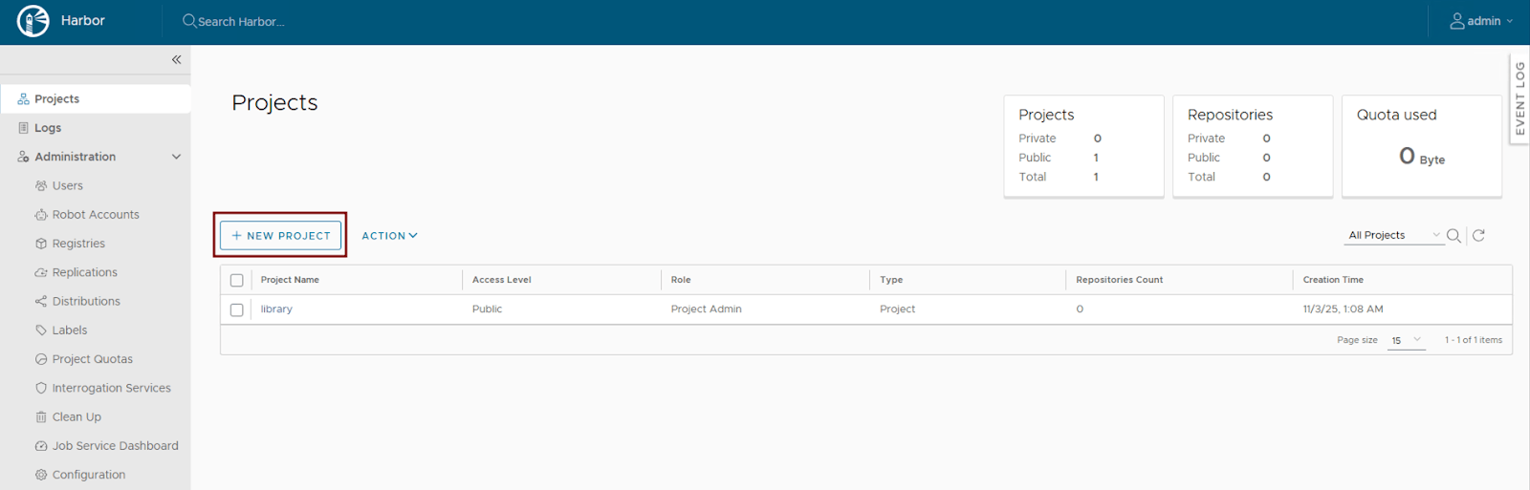Screen dimensions: 1530x490
Task: Click the Distributions share icon
Action: click(x=41, y=301)
